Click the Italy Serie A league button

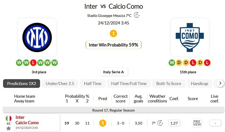coord(114,72)
